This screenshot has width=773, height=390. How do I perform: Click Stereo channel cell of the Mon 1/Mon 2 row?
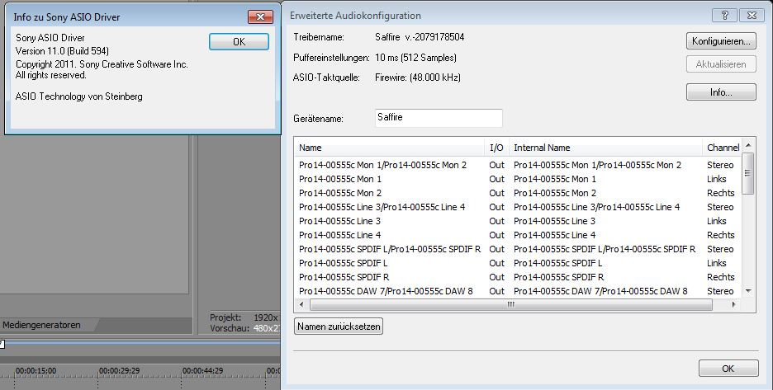pyautogui.click(x=720, y=165)
